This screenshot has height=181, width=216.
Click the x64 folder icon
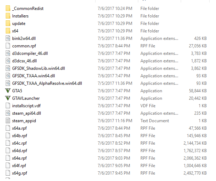8,31
